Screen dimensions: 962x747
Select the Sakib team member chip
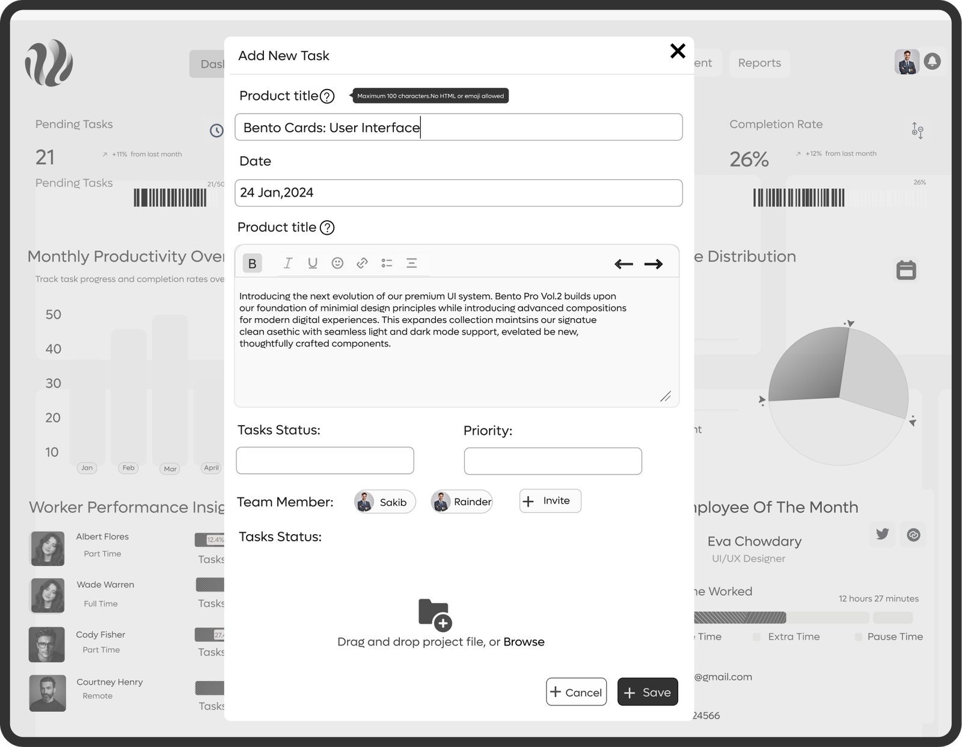(385, 502)
